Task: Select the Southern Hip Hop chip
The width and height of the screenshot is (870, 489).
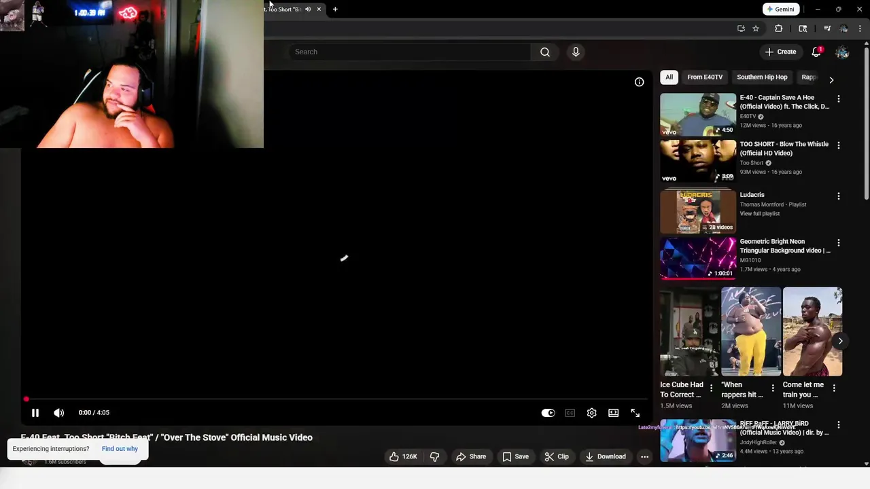Action: [x=762, y=77]
